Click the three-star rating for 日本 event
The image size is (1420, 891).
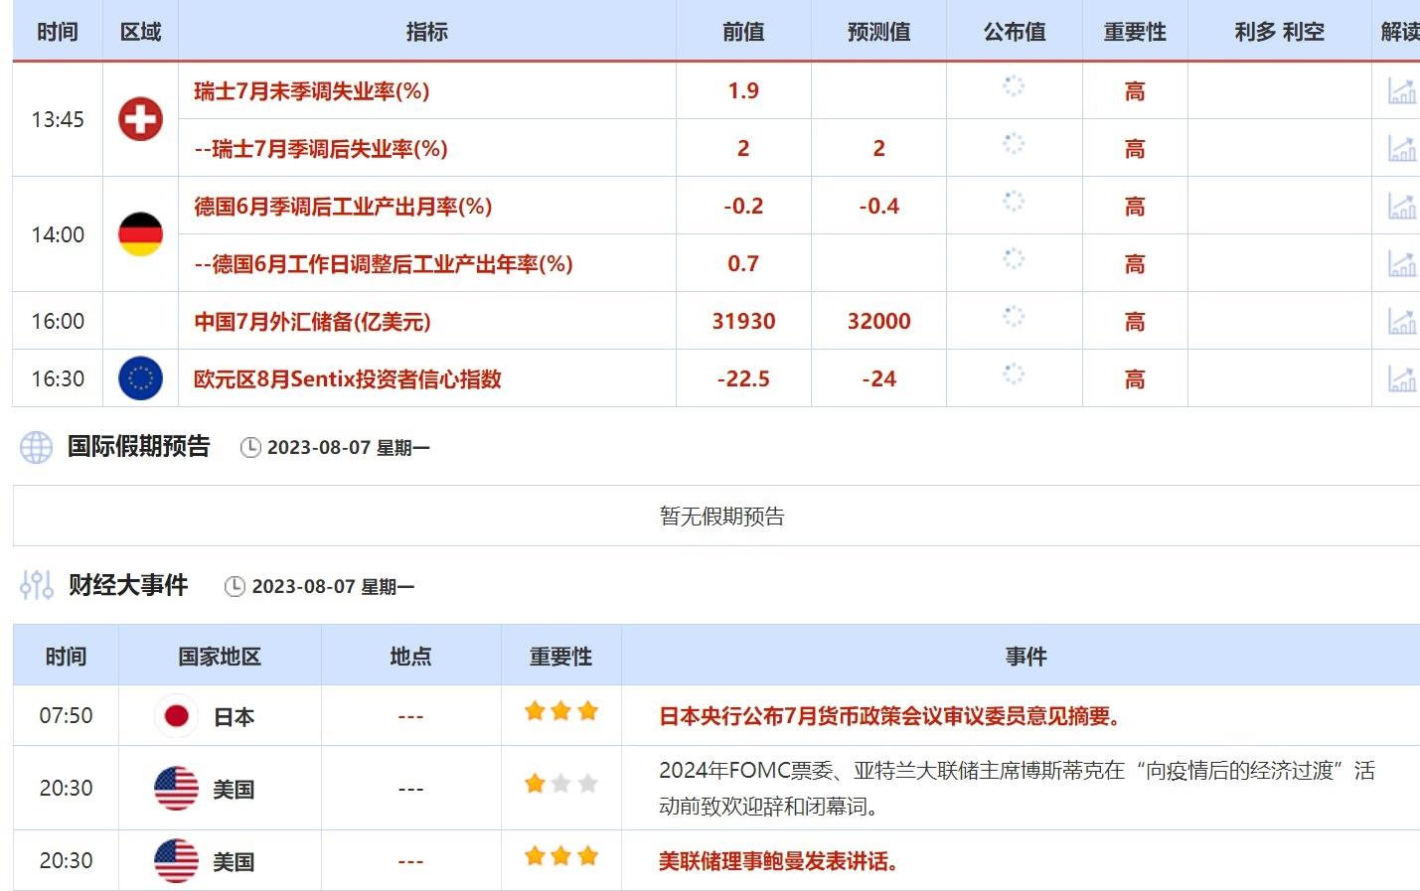[561, 711]
